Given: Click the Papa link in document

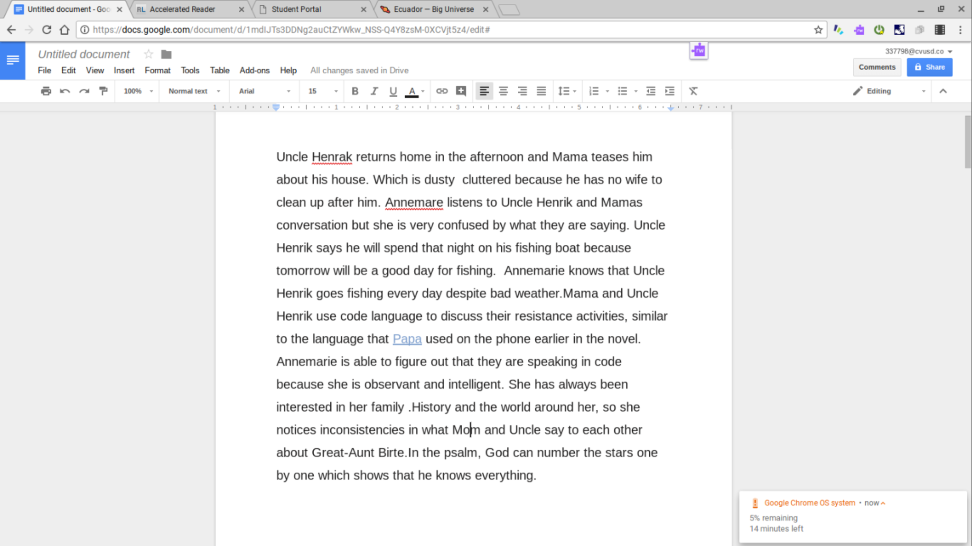Looking at the screenshot, I should [x=407, y=339].
